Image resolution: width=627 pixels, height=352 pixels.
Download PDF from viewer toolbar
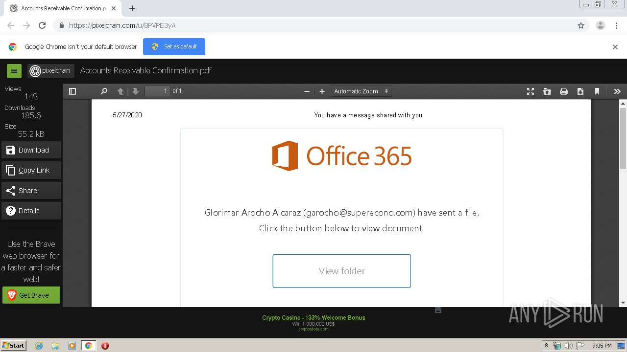coord(580,91)
